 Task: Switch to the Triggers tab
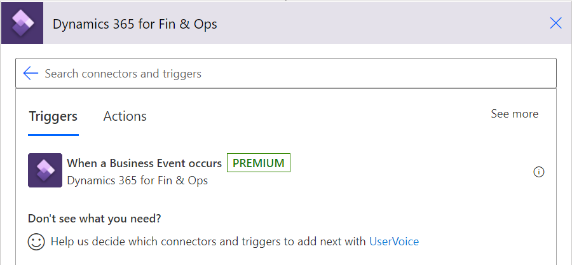pos(53,116)
